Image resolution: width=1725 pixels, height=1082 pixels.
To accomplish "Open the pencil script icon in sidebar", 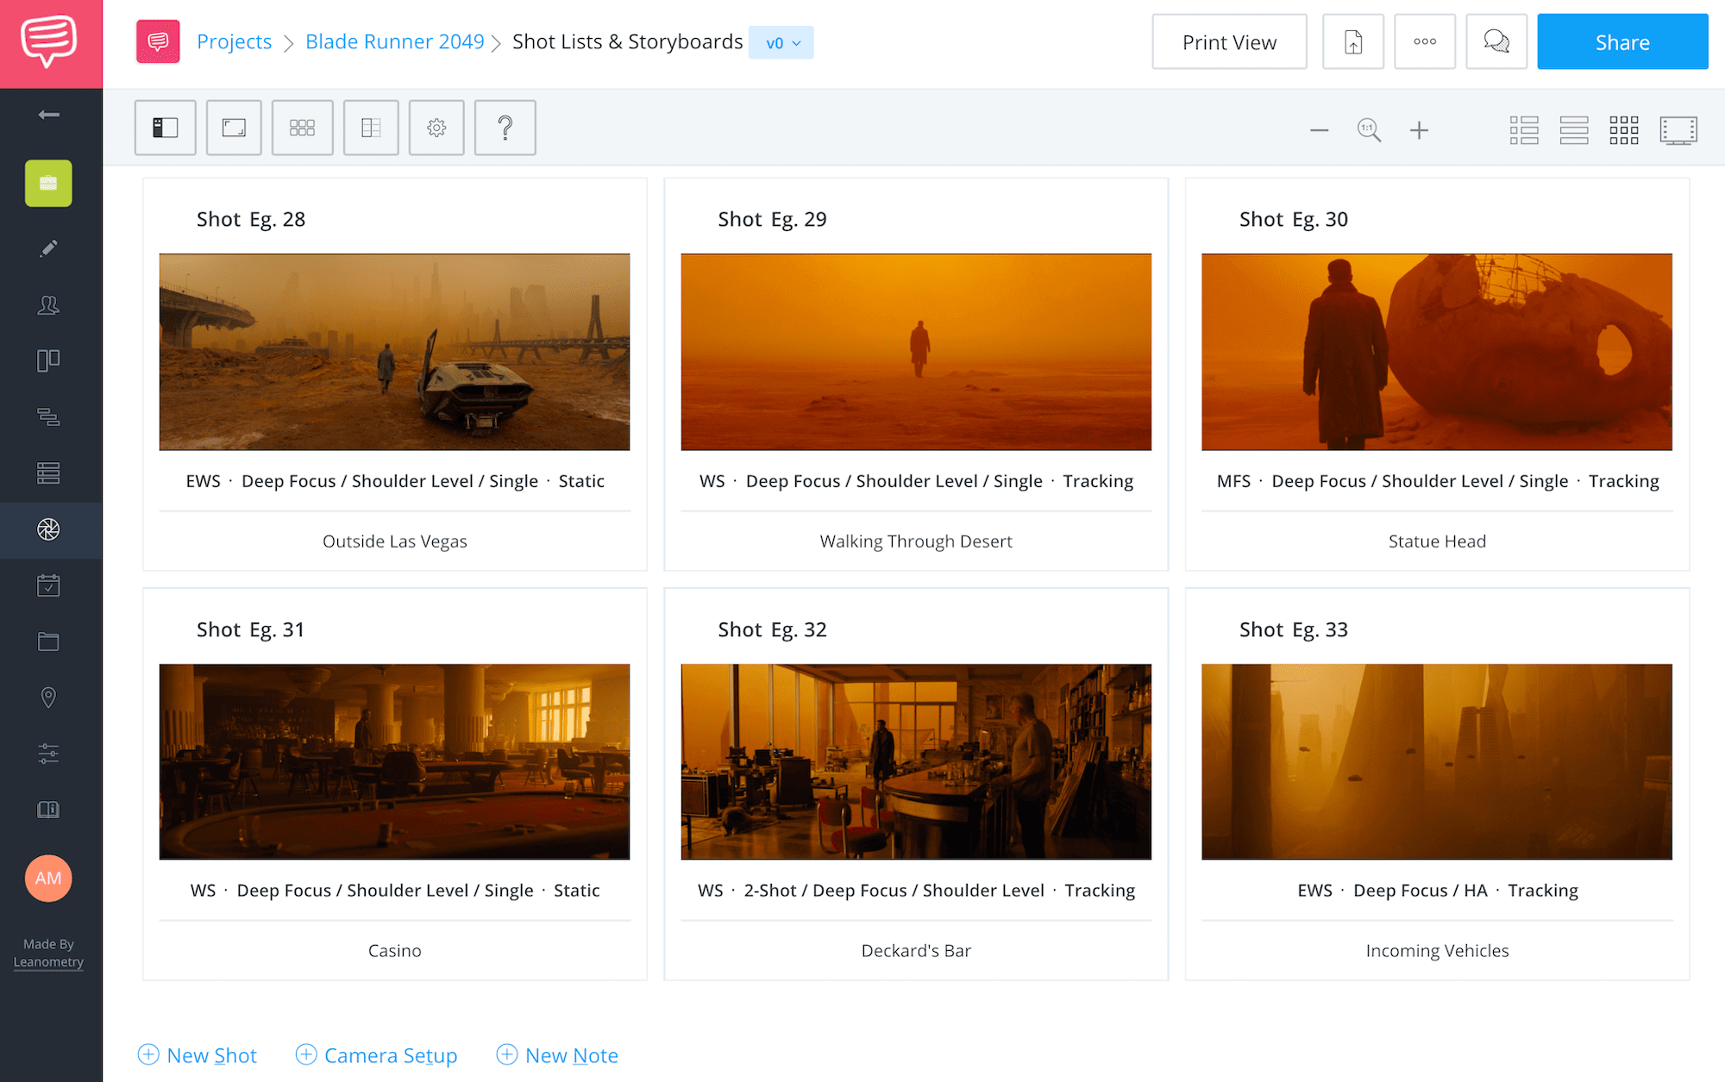I will [48, 248].
